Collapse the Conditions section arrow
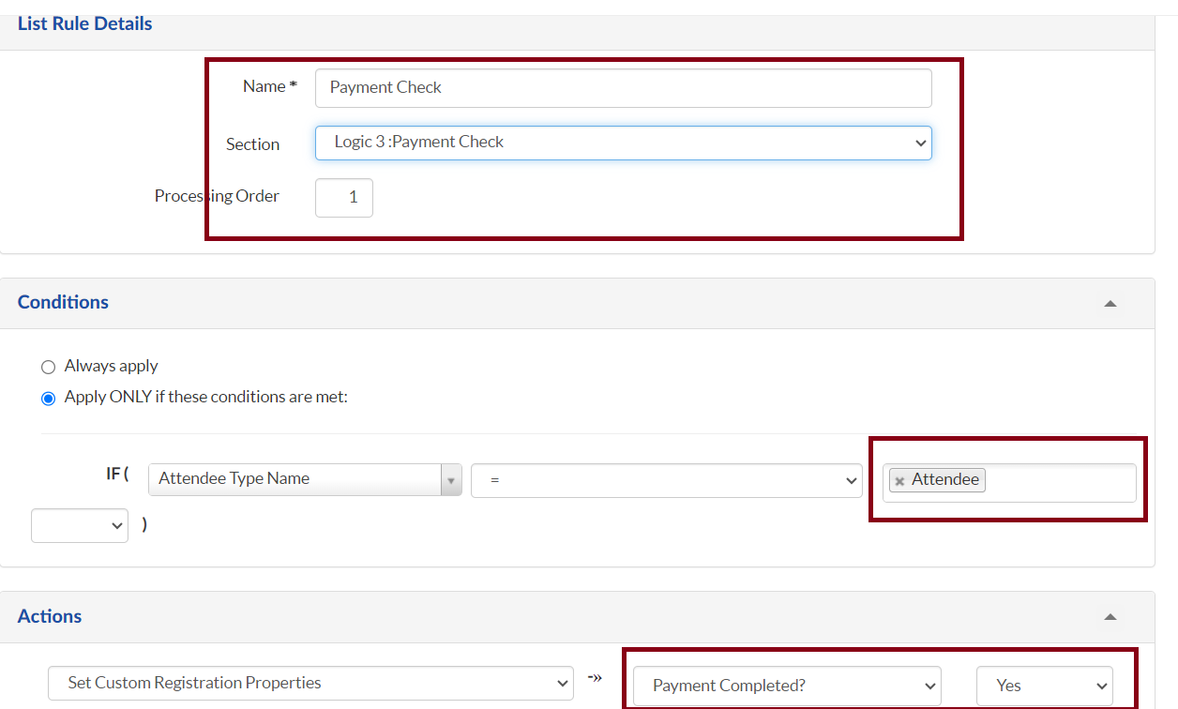Image resolution: width=1178 pixels, height=709 pixels. click(x=1110, y=303)
